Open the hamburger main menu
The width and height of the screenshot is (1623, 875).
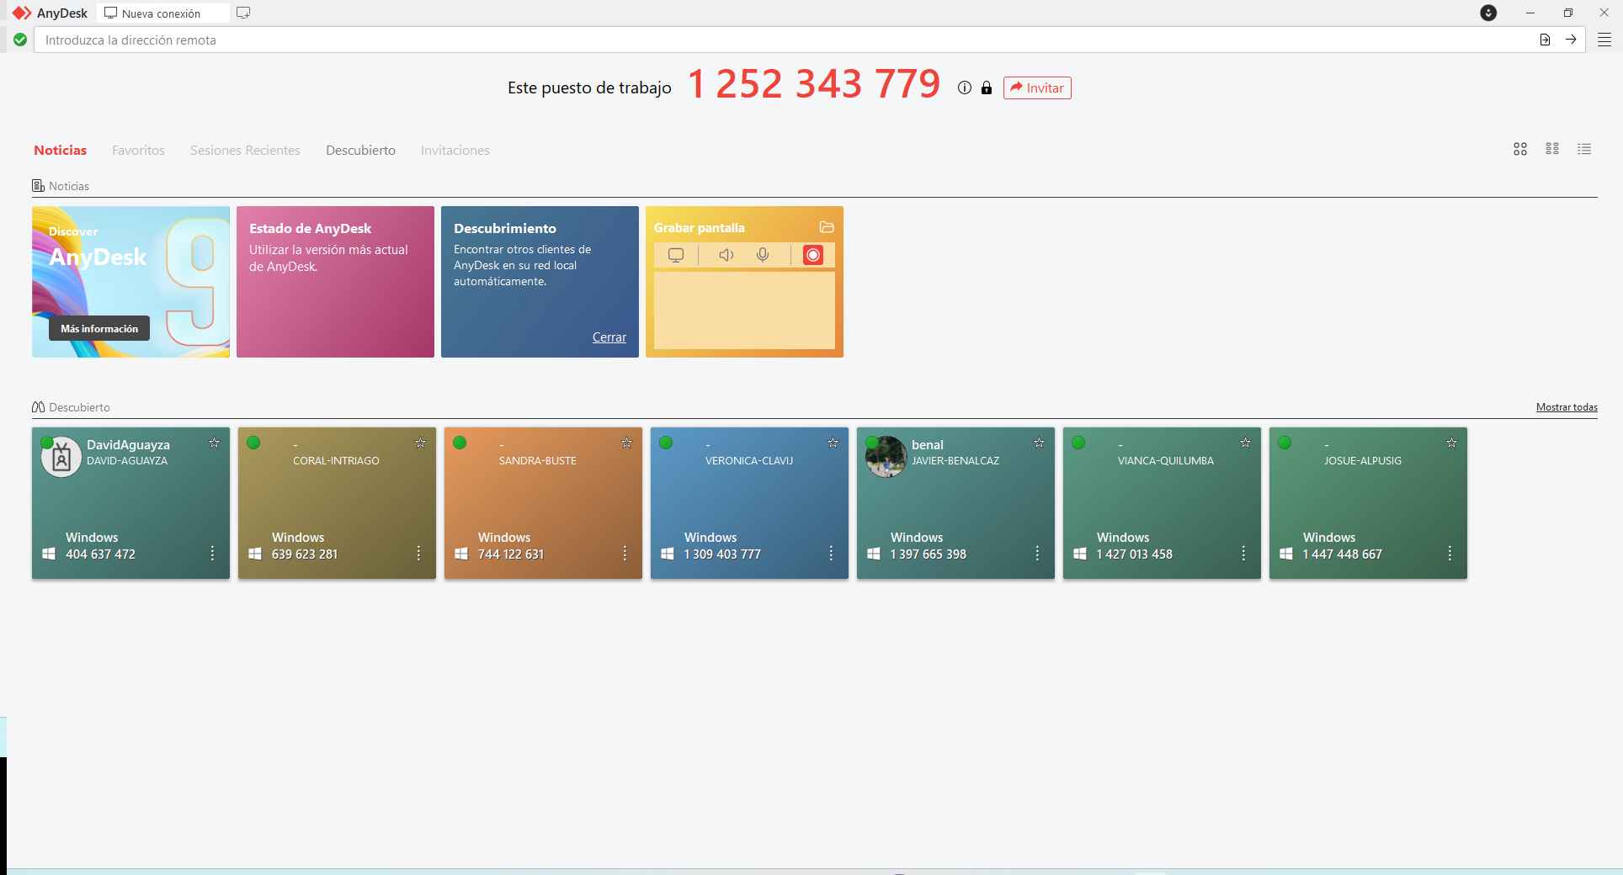coord(1604,40)
